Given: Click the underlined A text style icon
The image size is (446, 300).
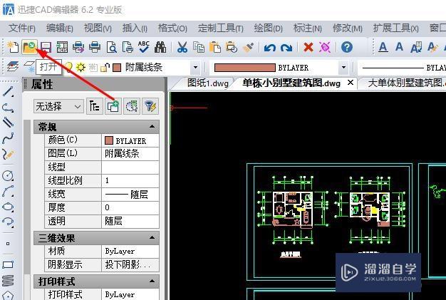Looking at the screenshot, I should click(383, 47).
